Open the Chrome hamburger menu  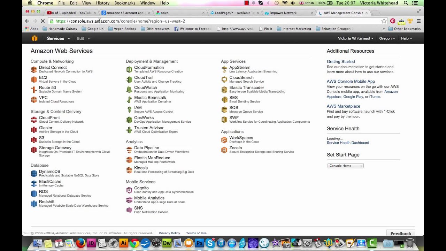tap(418, 21)
